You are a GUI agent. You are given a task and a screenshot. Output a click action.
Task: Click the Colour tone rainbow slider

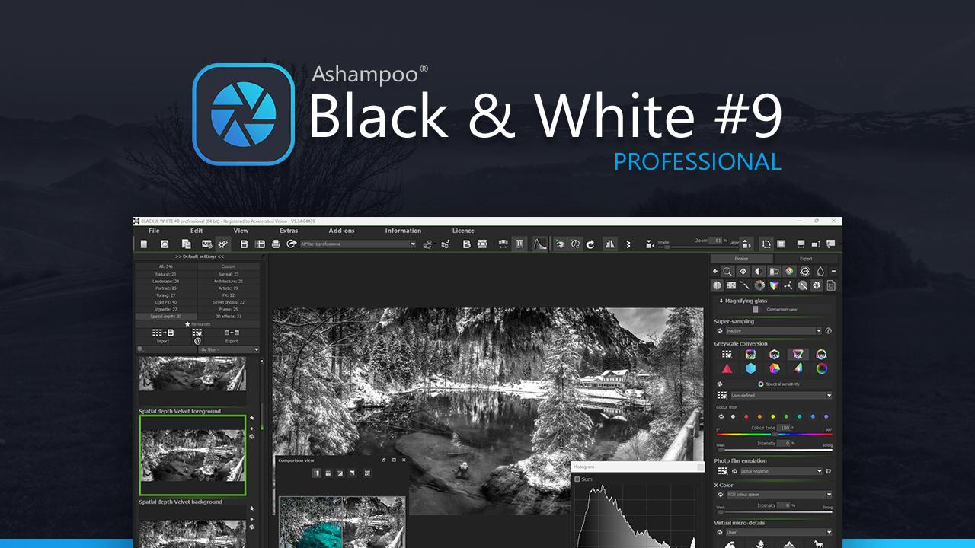coord(774,435)
